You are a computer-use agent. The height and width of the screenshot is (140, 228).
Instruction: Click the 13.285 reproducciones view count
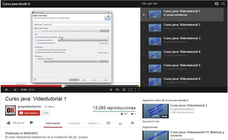(x=114, y=108)
